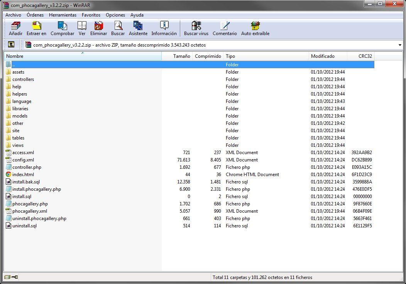This screenshot has width=406, height=284.
Task: Select the index.html Chrome icon
Action: 8,174
